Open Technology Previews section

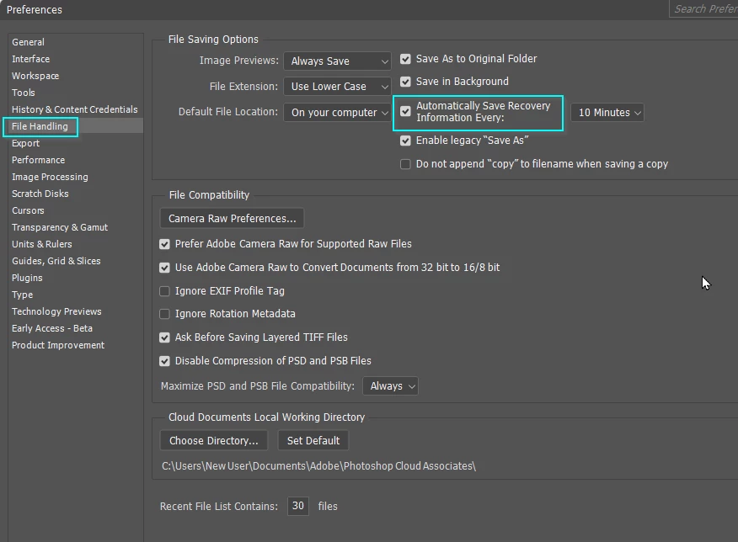click(56, 311)
